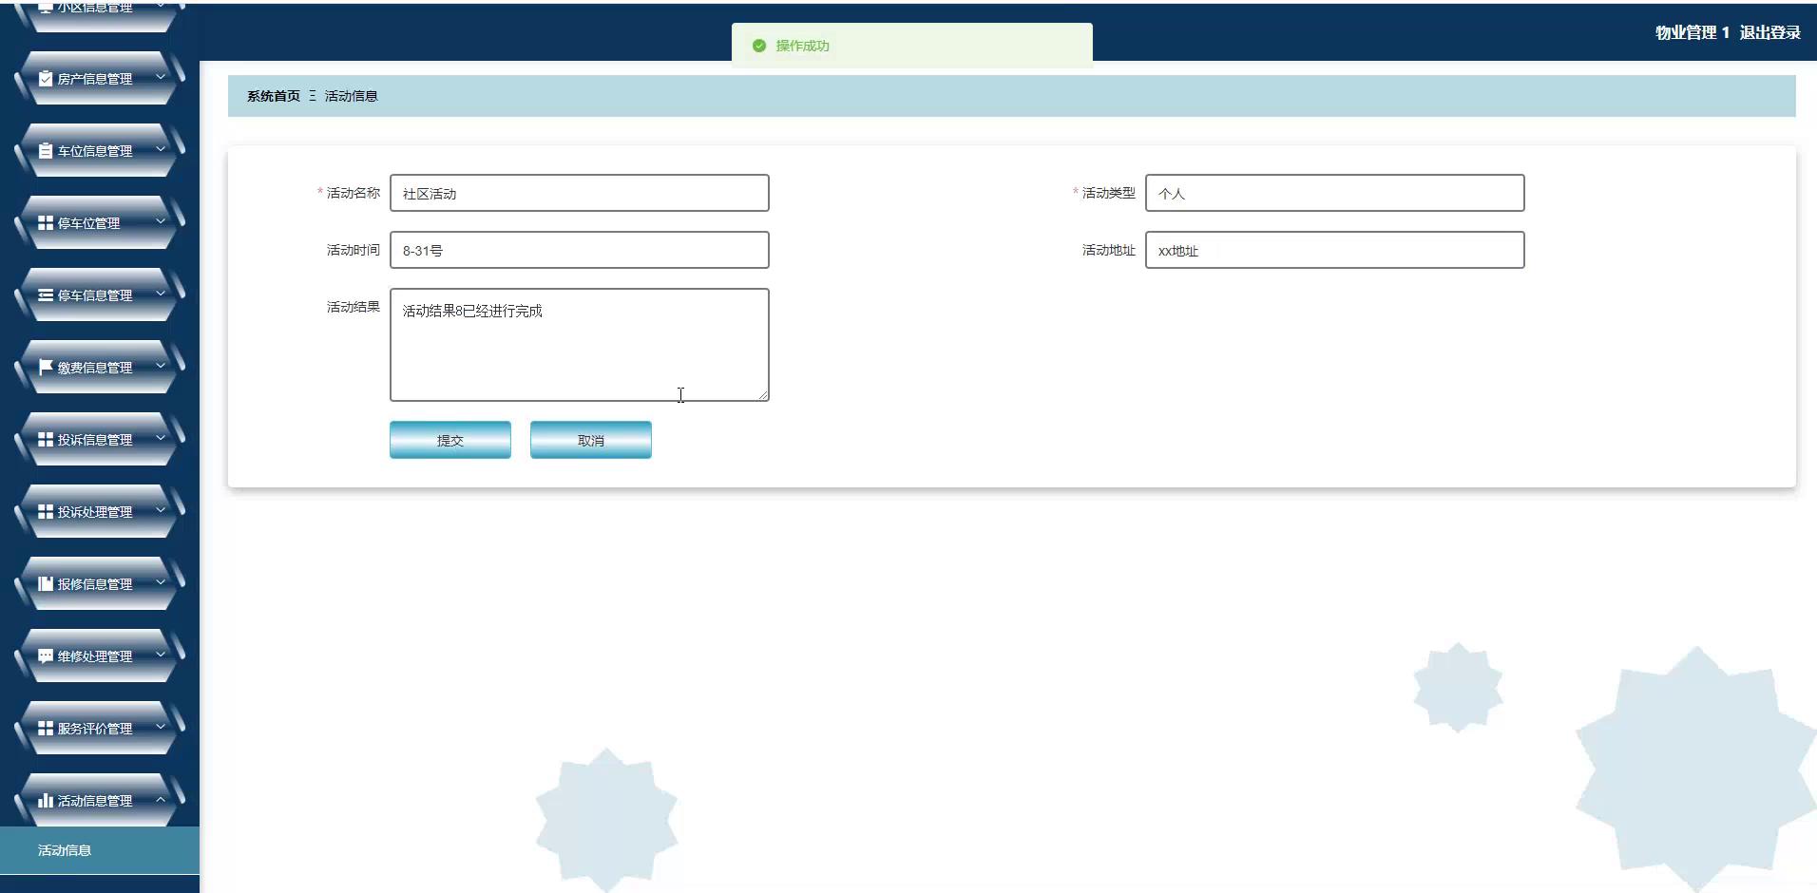This screenshot has height=893, width=1817.
Task: Click the green success check icon
Action: (x=759, y=46)
